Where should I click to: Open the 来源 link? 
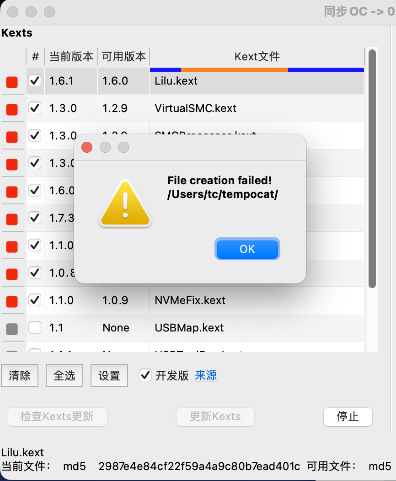tap(206, 375)
